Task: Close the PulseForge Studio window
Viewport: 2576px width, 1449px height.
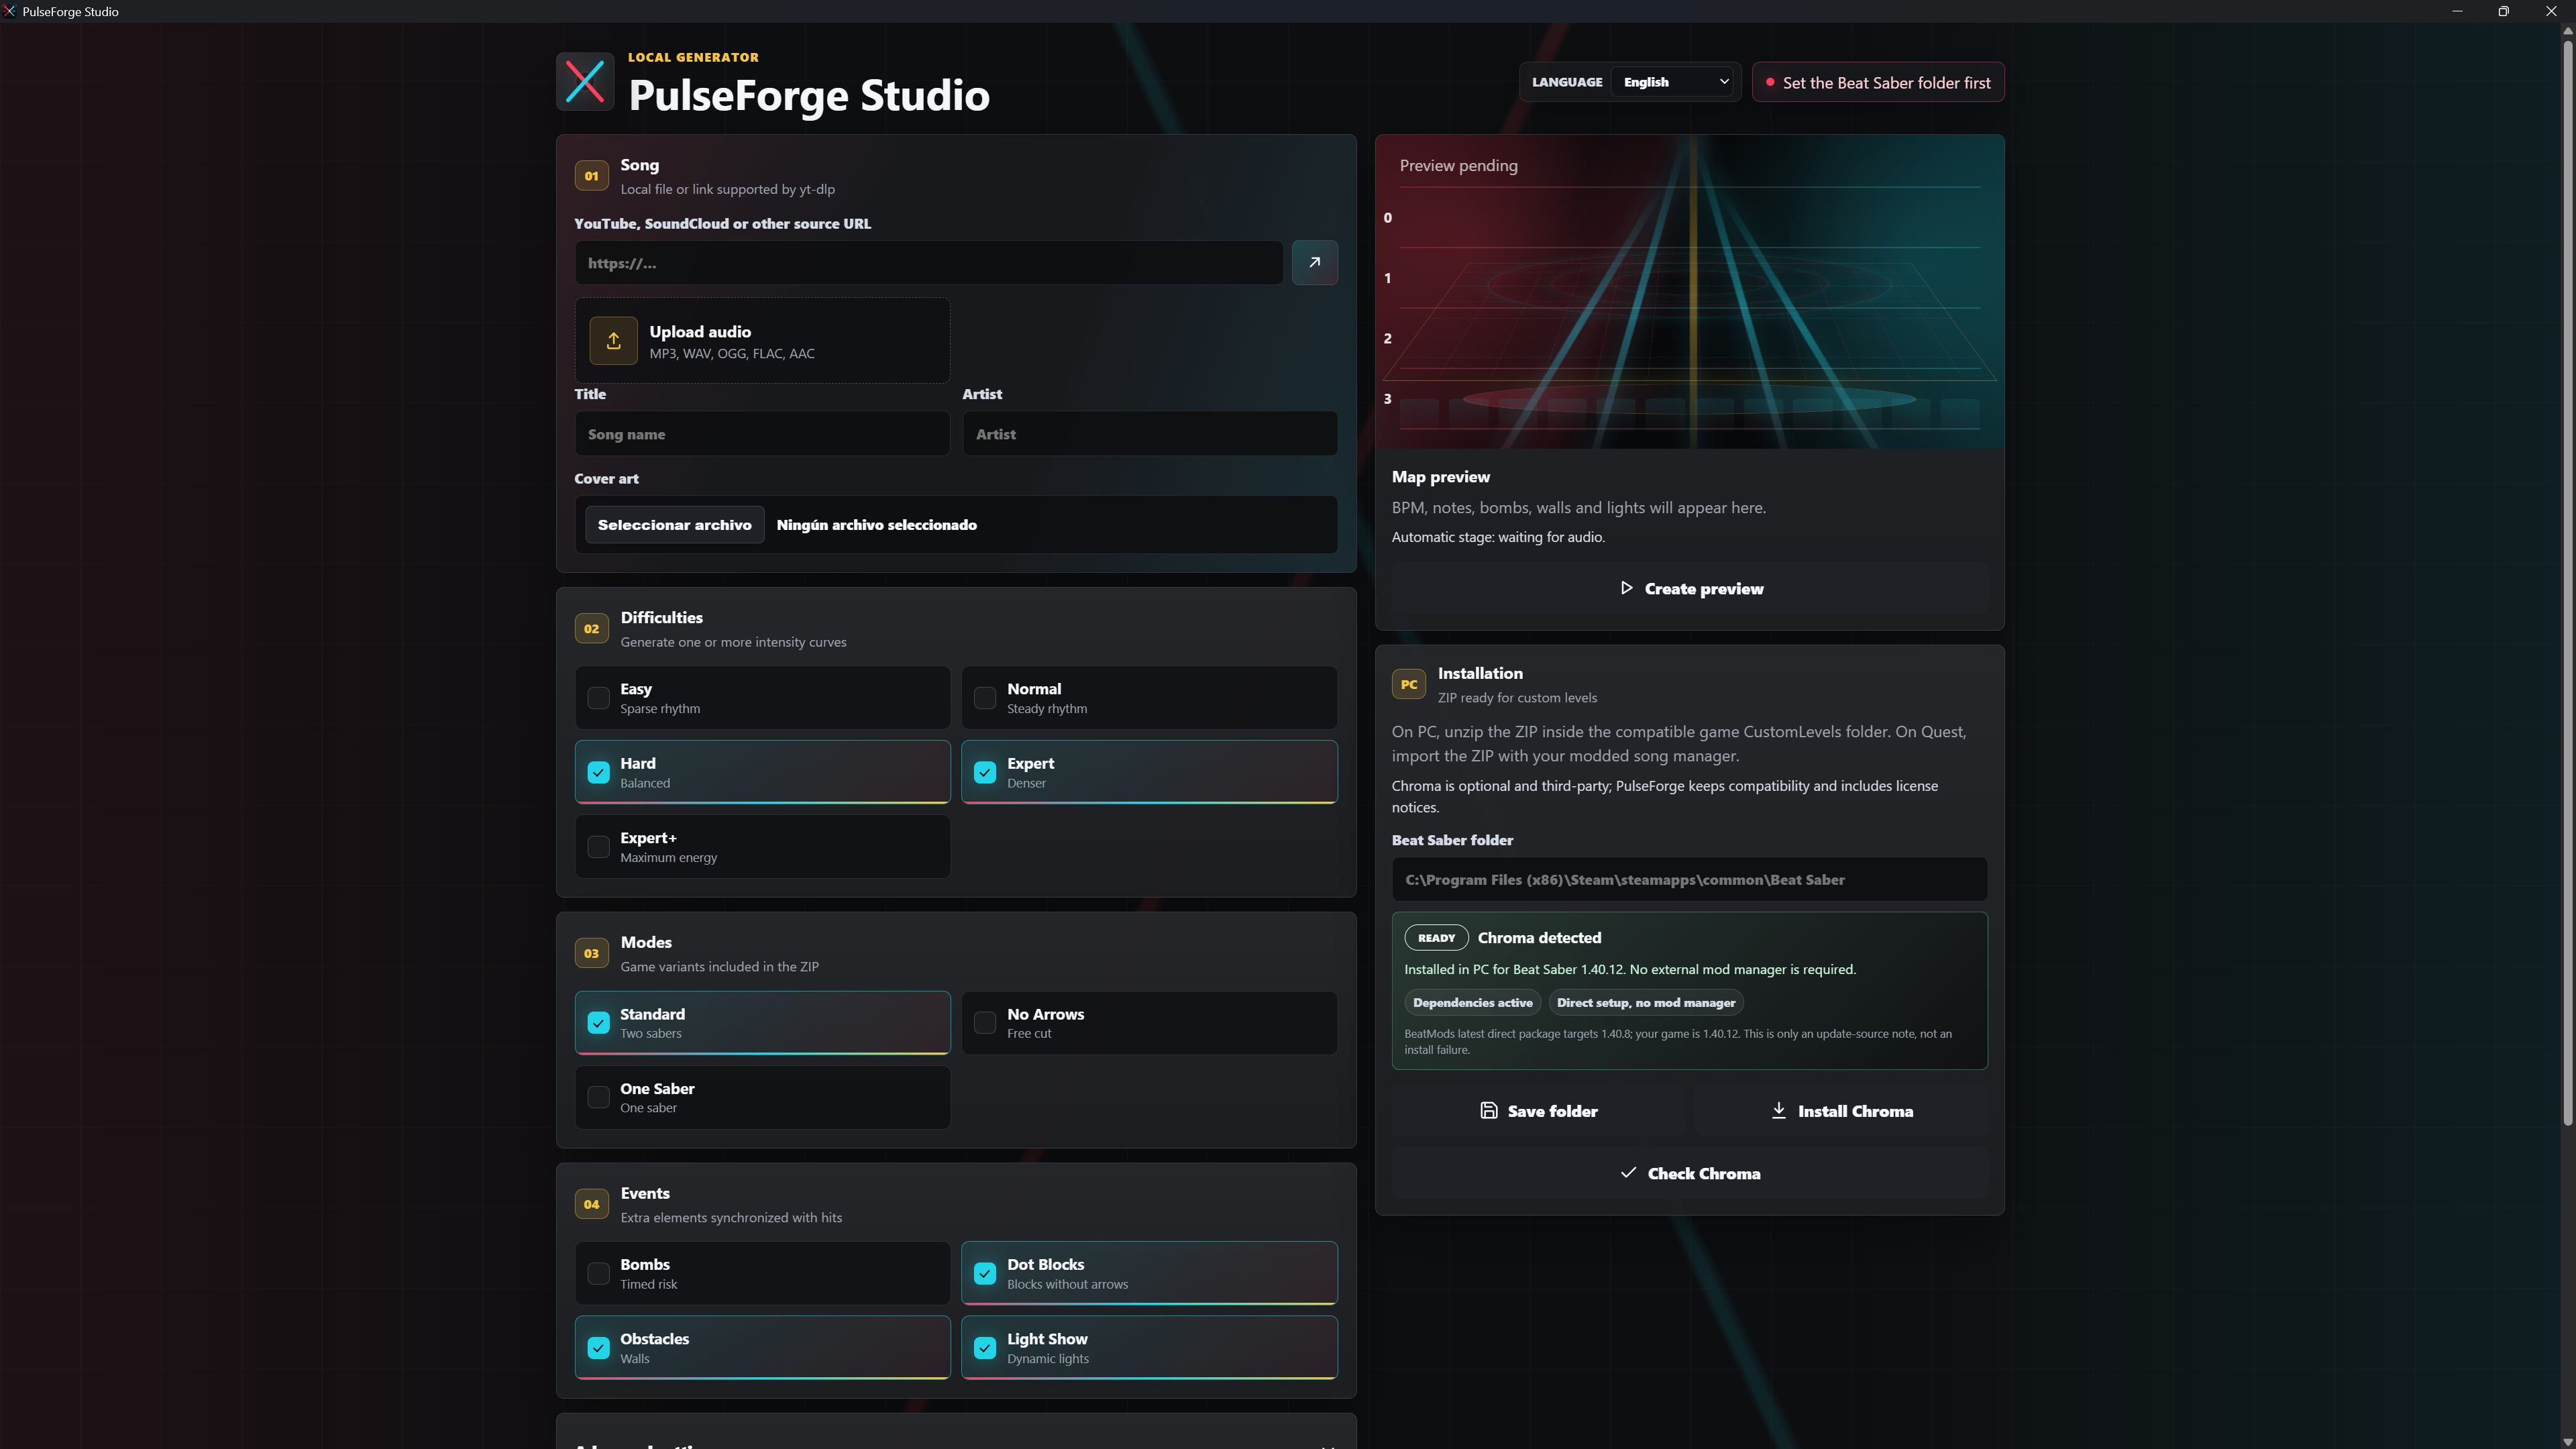Action: tap(2551, 11)
